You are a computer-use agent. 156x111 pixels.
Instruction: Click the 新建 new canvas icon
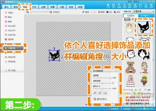pos(119,6)
